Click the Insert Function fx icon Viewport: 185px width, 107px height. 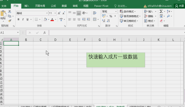coord(45,33)
